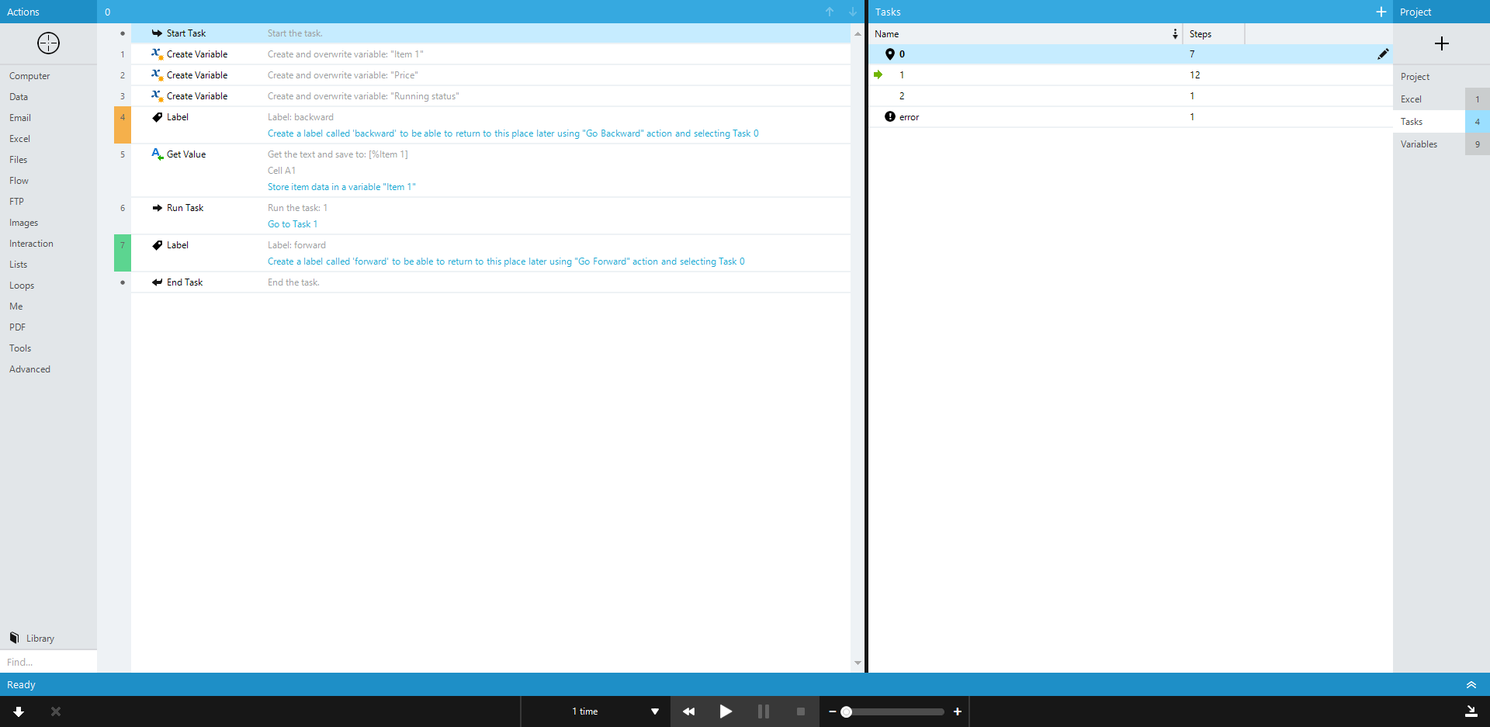
Task: Click the Find search field
Action: tap(48, 662)
